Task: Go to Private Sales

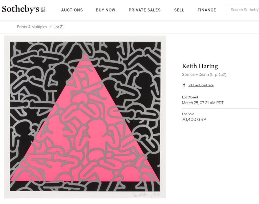Action: (144, 10)
